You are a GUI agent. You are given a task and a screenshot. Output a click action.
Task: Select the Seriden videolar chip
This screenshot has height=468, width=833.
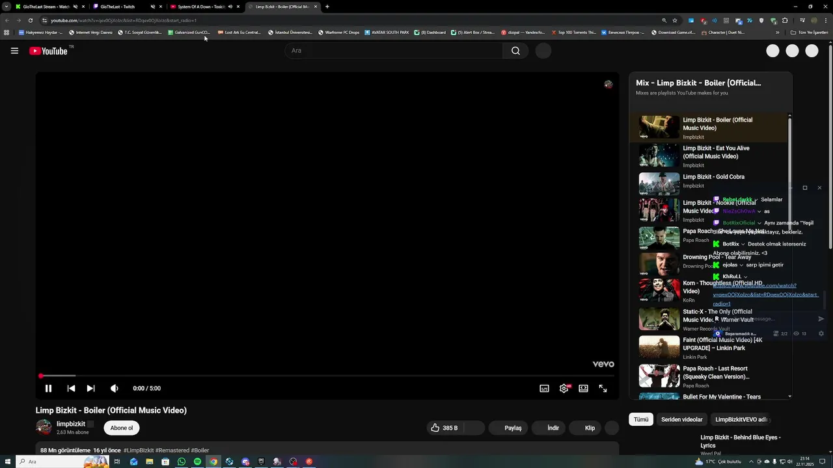(681, 419)
